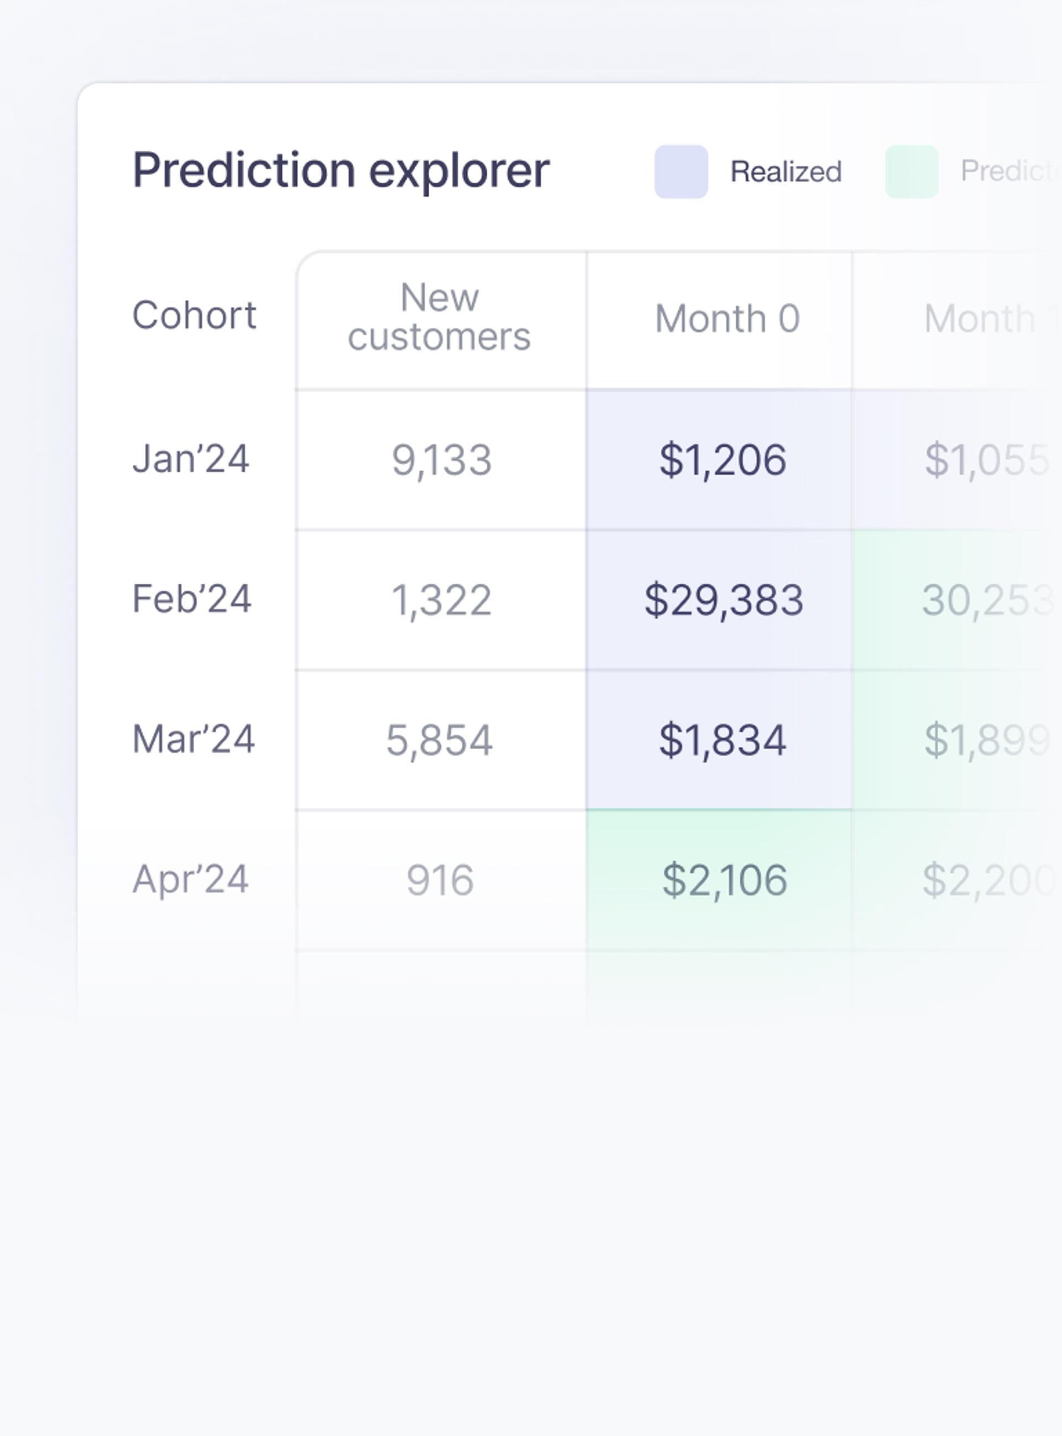This screenshot has height=1436, width=1062.
Task: Click the 1,322 new customers cell
Action: click(441, 600)
